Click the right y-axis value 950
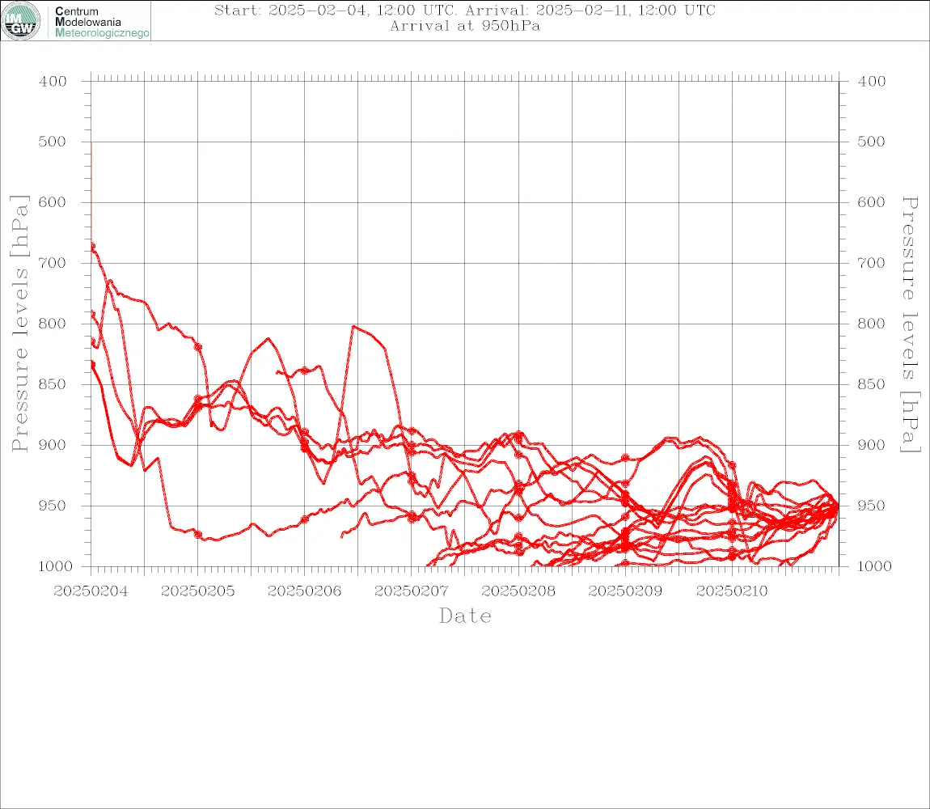The width and height of the screenshot is (930, 809). tap(871, 506)
